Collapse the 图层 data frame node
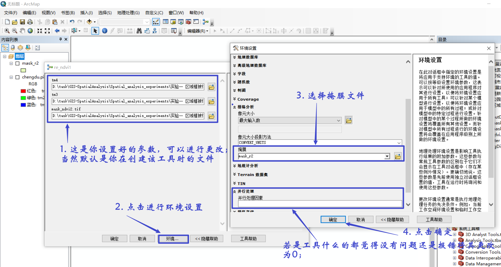Screen dimensions: 501x267 pos(5,56)
